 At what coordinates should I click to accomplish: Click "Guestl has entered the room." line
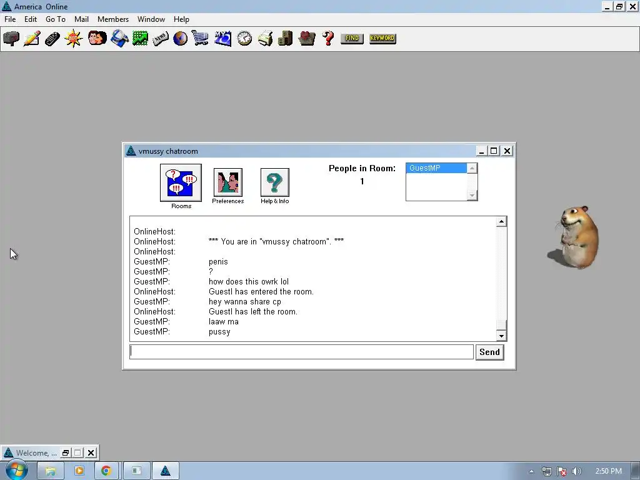(261, 291)
